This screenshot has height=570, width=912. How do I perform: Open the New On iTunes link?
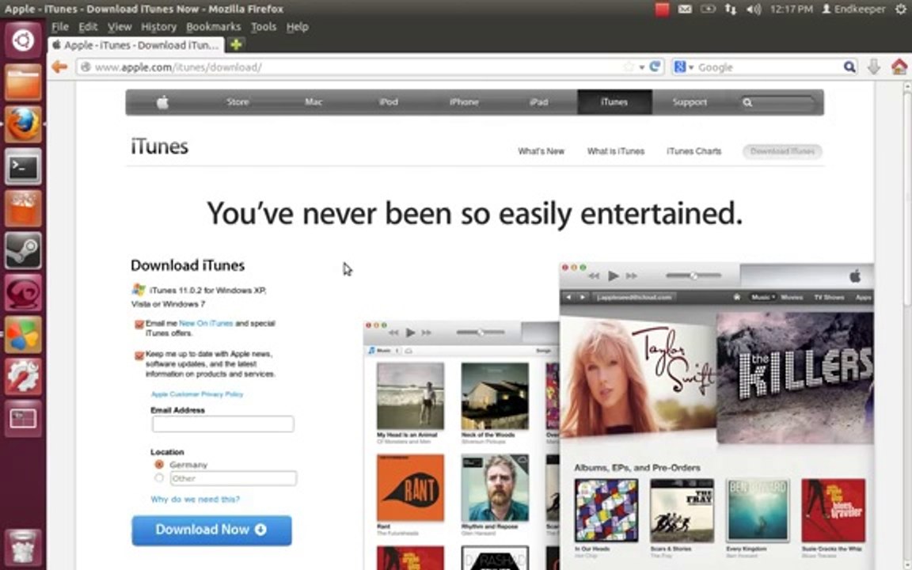(206, 323)
